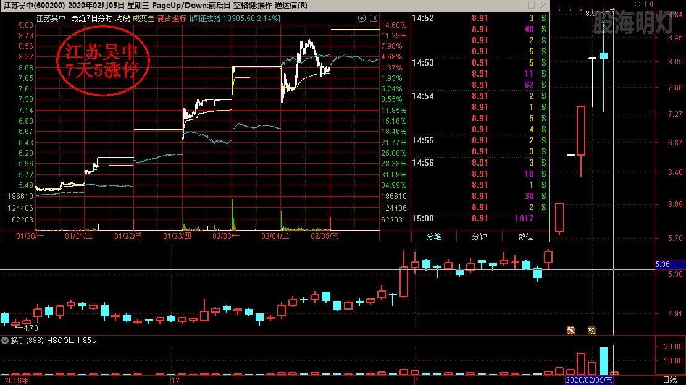Click the 14:54 timestamp in the tick list

[x=422, y=96]
